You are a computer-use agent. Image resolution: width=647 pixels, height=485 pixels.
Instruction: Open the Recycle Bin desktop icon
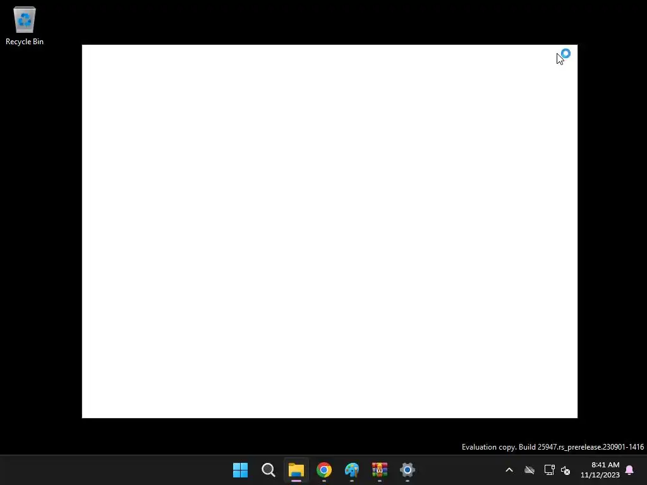point(25,25)
